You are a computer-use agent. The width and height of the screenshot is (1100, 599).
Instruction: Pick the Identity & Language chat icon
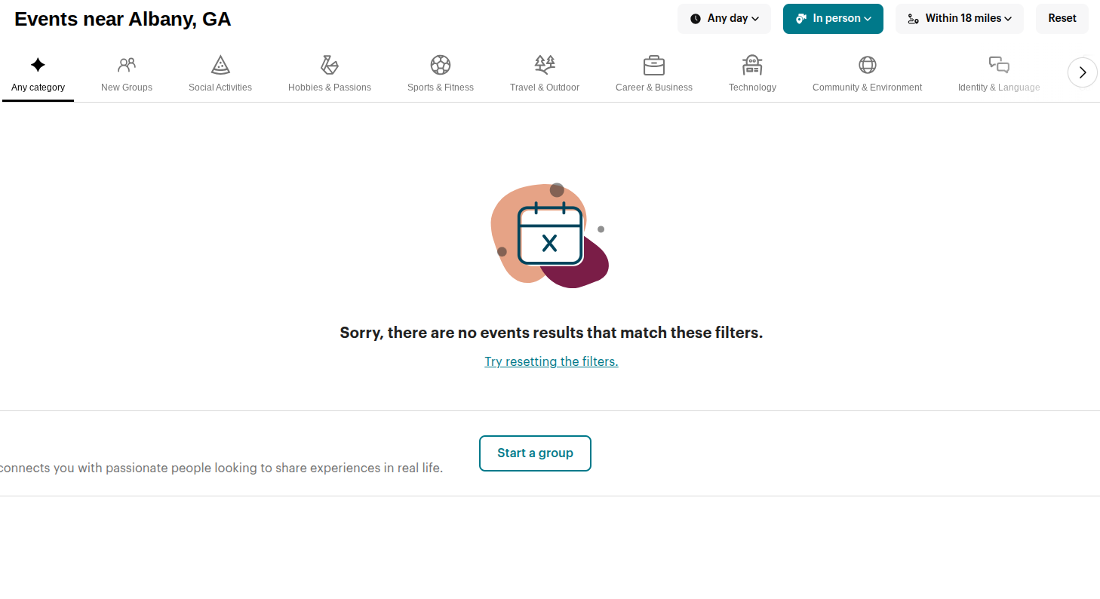999,65
